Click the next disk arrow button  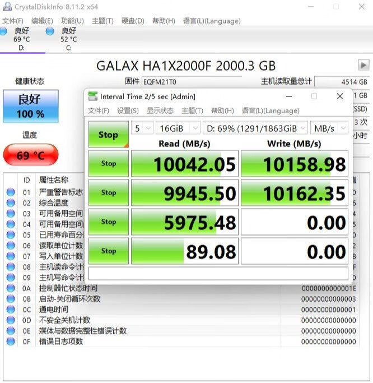pos(363,65)
